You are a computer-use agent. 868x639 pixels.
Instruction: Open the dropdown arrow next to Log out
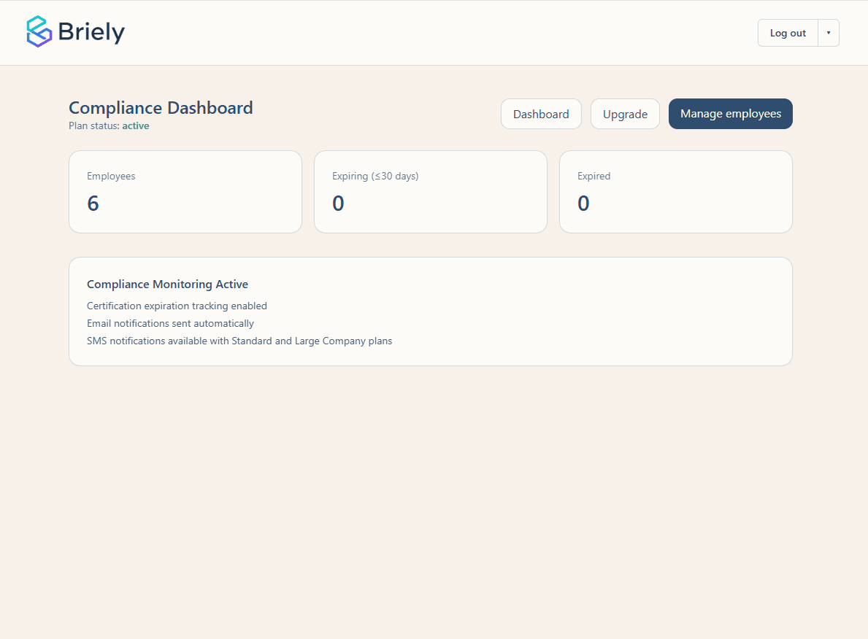pyautogui.click(x=828, y=33)
